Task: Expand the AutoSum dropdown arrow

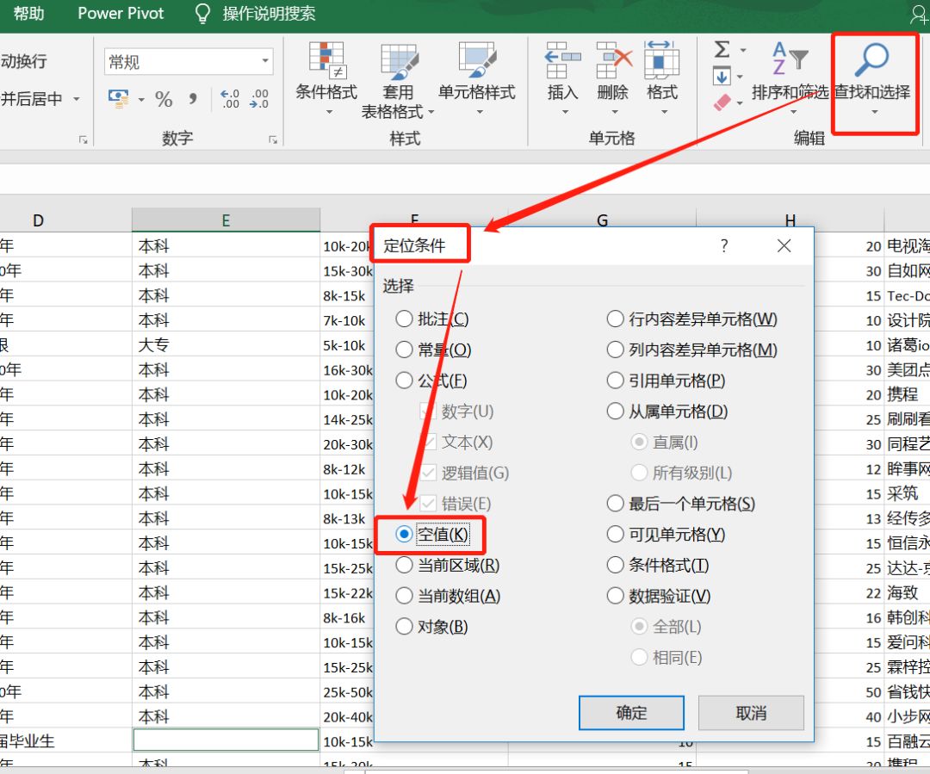Action: 742,51
